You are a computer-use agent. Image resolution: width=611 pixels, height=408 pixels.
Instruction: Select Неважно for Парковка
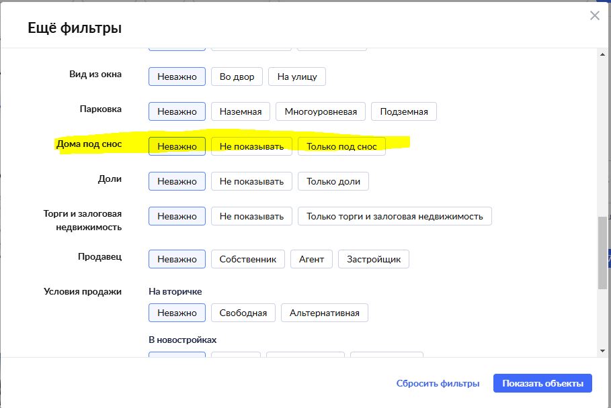[x=177, y=111]
